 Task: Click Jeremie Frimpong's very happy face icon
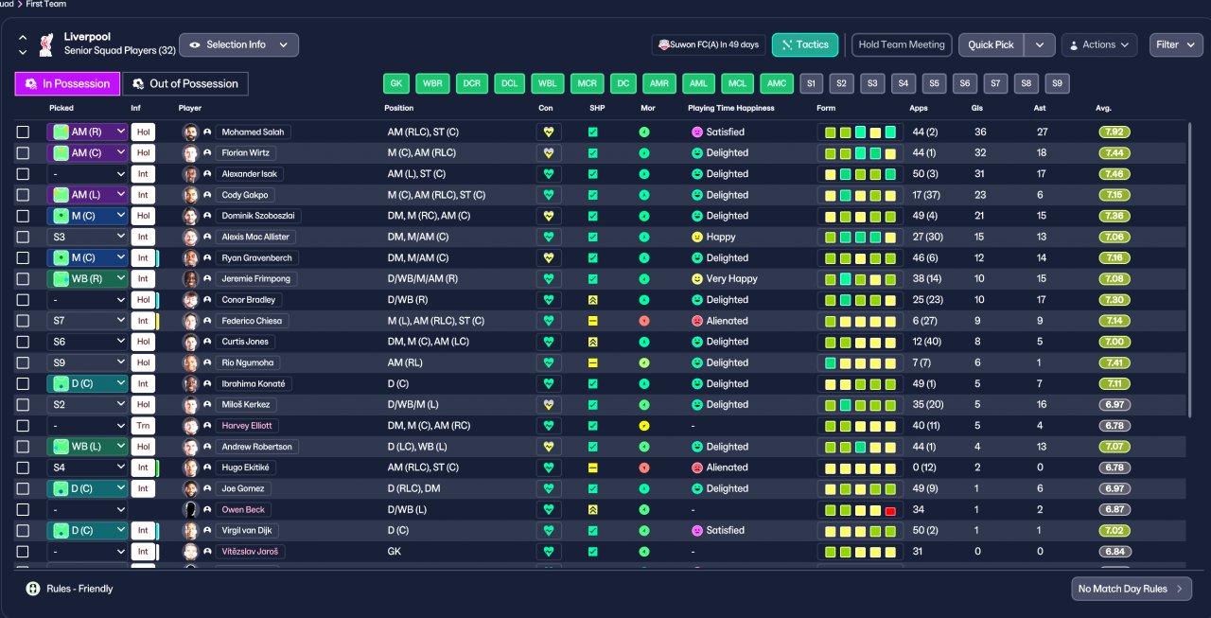697,279
